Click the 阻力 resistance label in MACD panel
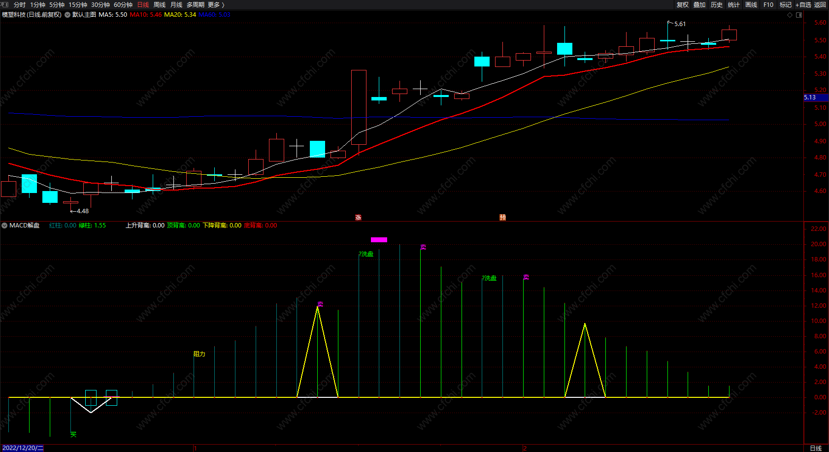This screenshot has width=829, height=452. click(x=199, y=354)
